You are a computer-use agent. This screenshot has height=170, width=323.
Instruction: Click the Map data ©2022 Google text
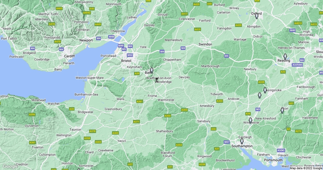point(306,168)
